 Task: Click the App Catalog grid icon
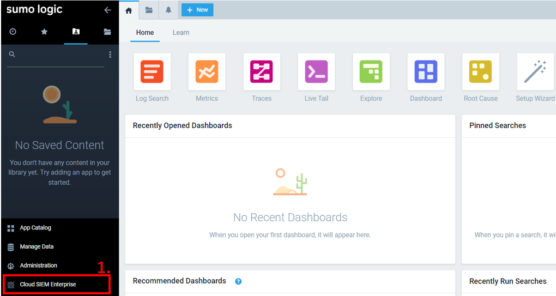(x=11, y=228)
